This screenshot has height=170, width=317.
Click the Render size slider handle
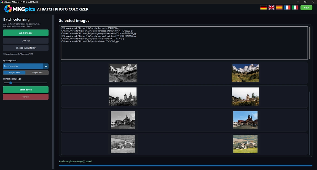point(11,83)
